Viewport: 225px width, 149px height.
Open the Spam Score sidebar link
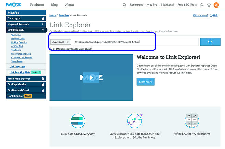coord(17,62)
